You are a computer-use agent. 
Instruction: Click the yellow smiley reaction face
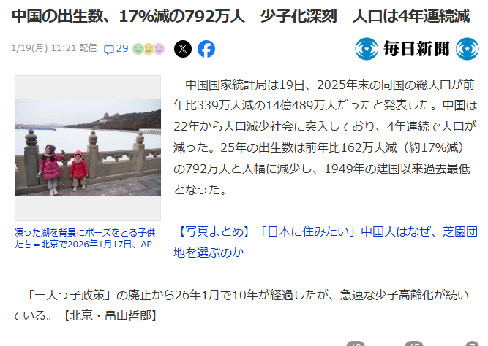click(x=149, y=49)
